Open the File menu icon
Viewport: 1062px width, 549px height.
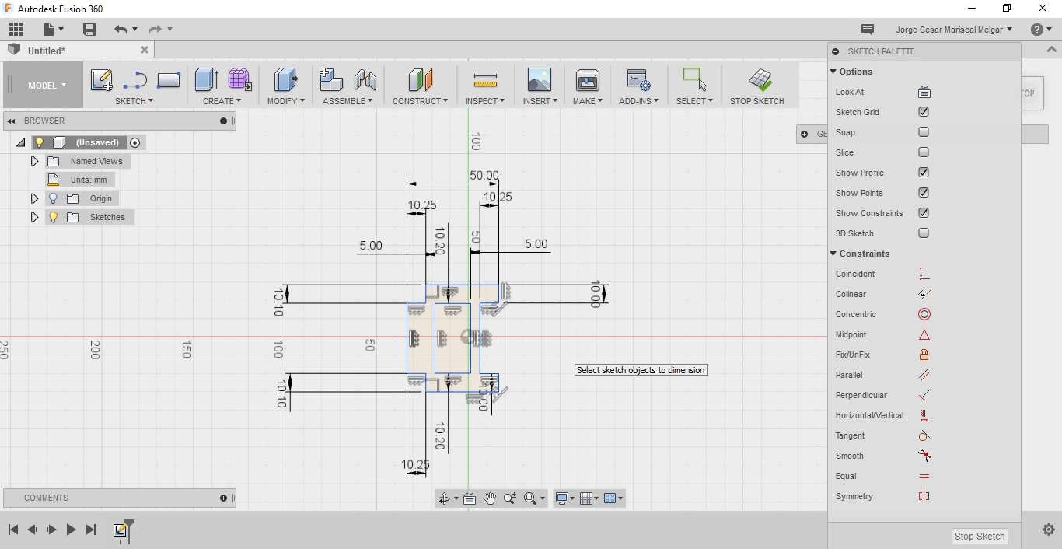pyautogui.click(x=53, y=29)
